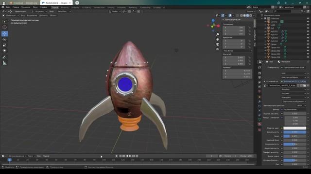Hide the Light object in outliner
Image resolution: width=311 pixels, height=174 pixels.
click(x=308, y=25)
